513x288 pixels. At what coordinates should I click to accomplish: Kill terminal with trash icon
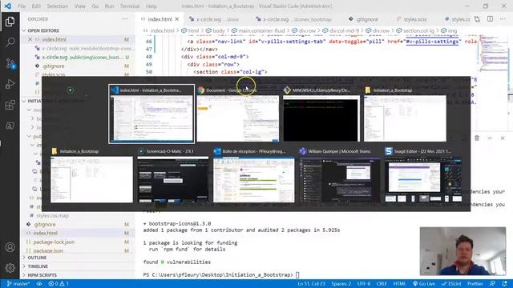[x=477, y=138]
